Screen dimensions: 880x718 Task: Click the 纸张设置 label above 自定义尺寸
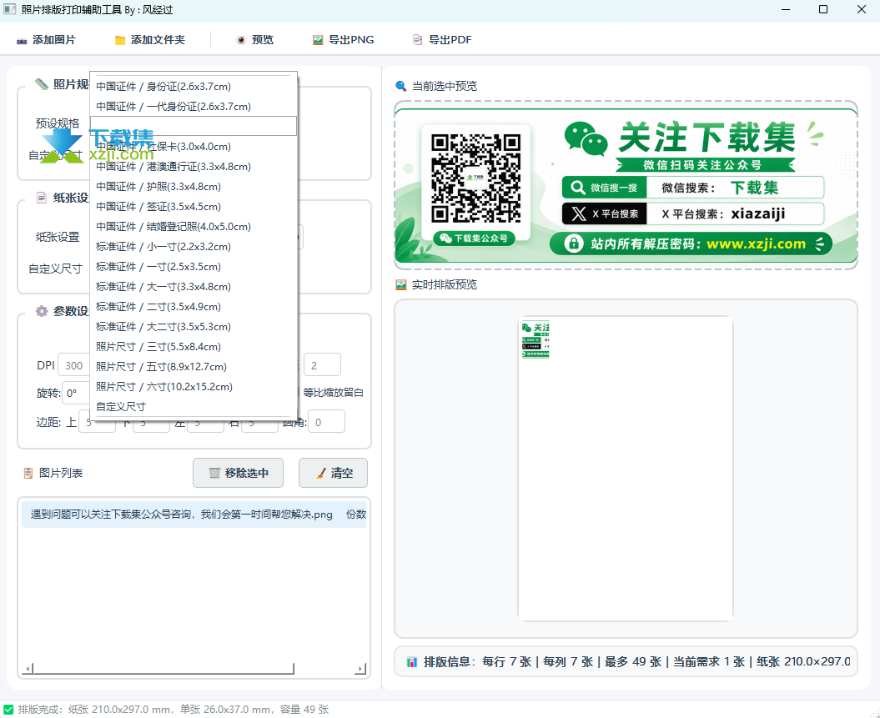point(58,238)
